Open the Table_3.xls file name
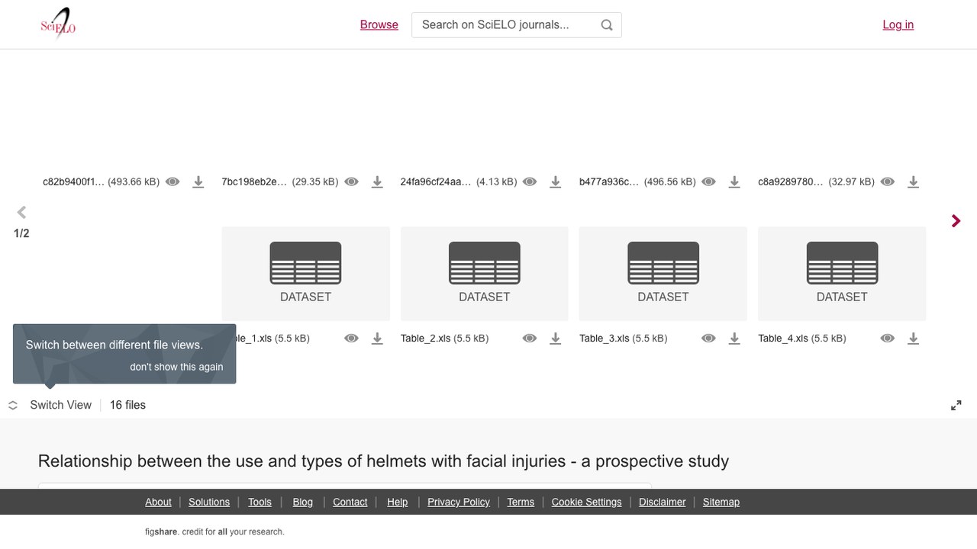977x549 pixels. click(x=605, y=339)
